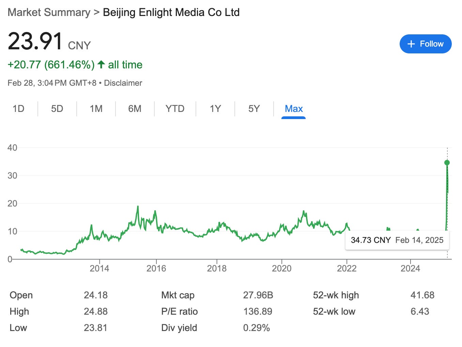Screen dimensions: 462x347
Task: Click the Mkt cap label
Action: [x=178, y=295]
